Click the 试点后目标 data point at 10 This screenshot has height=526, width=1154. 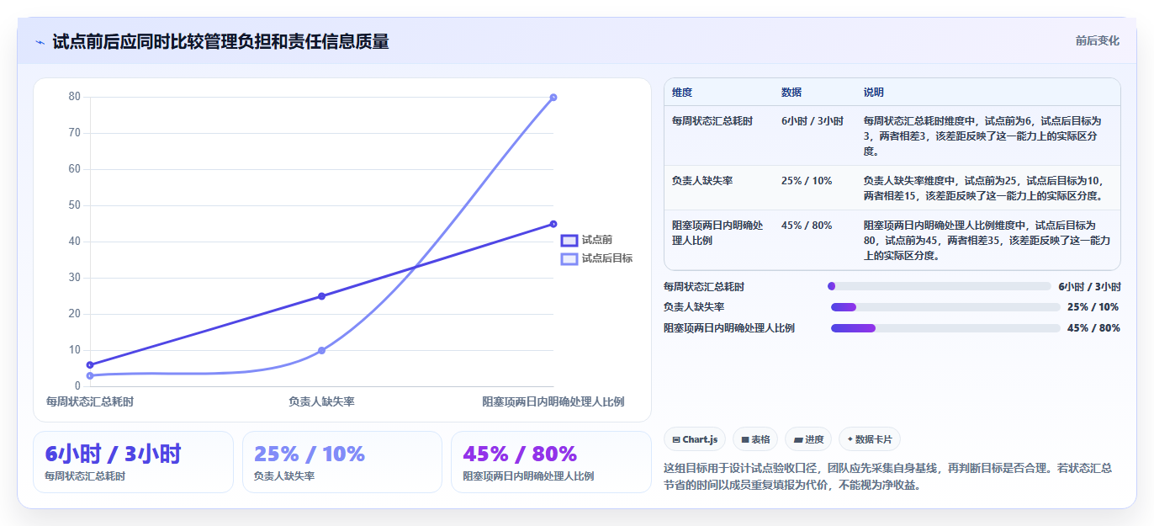pos(321,350)
